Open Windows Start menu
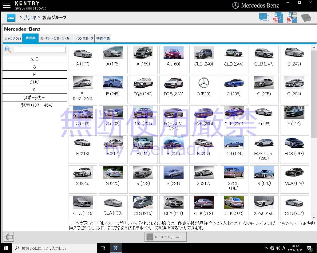Viewport: 317px width, 253px height. coord(6,248)
